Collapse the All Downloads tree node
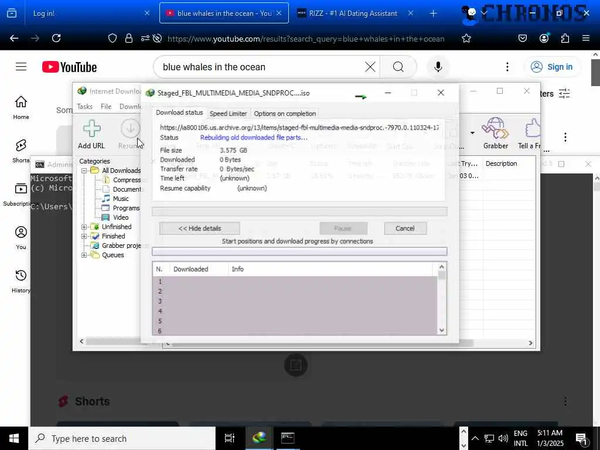This screenshot has width=600, height=450. [x=84, y=171]
